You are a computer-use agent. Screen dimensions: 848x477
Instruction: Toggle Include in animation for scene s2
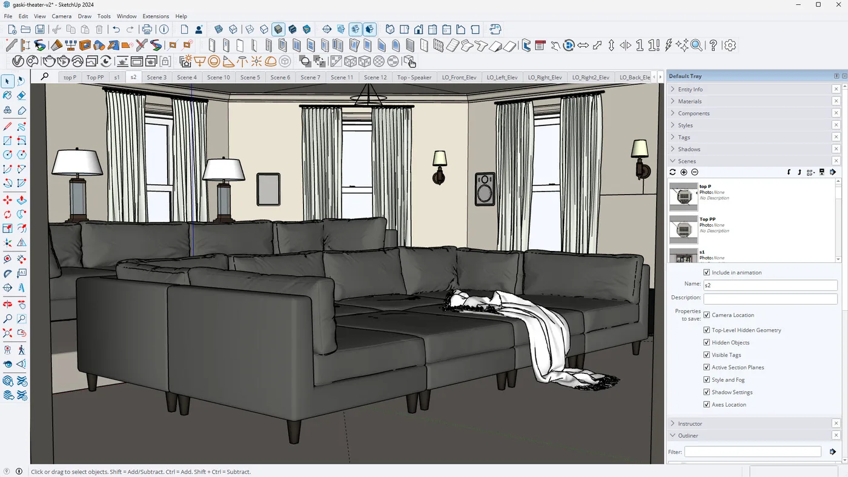[x=706, y=272]
